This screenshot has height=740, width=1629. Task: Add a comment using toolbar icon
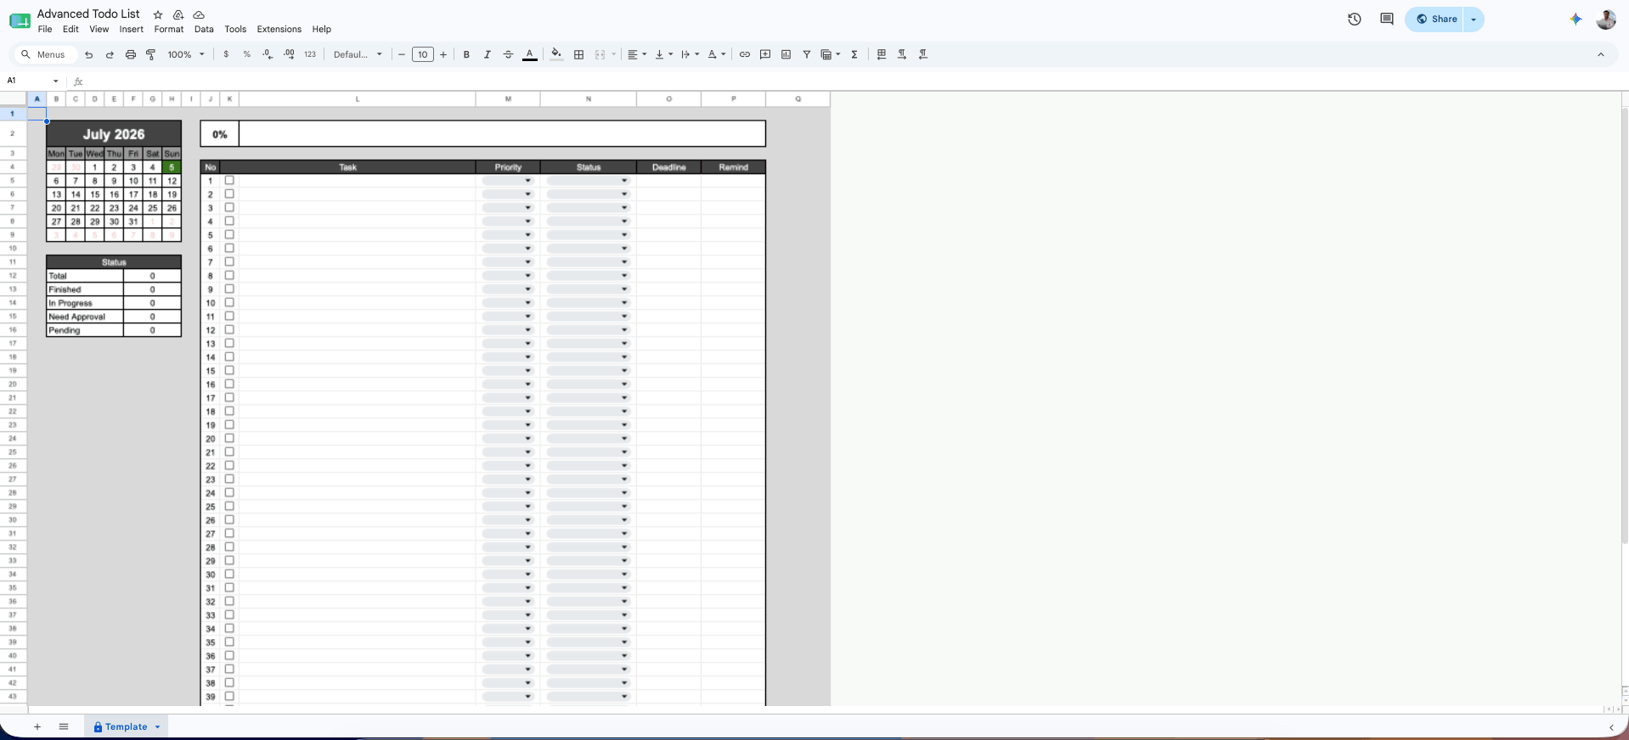pyautogui.click(x=765, y=54)
